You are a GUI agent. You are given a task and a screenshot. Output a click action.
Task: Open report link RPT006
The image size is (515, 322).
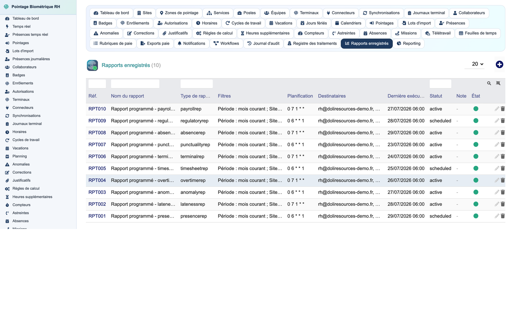(x=97, y=157)
